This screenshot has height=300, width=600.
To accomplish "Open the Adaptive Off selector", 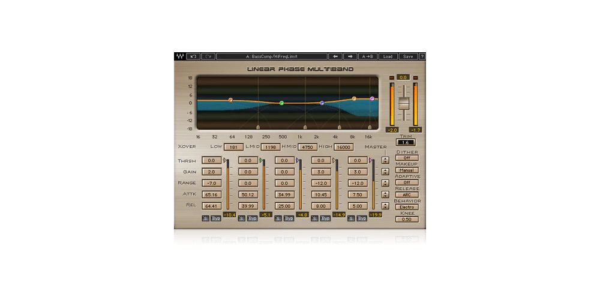I will point(407,182).
